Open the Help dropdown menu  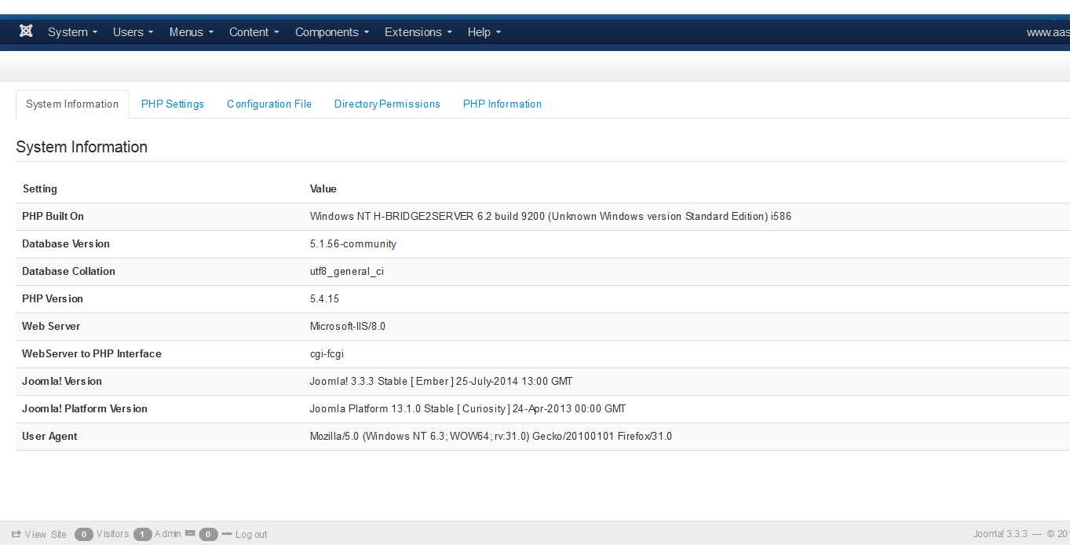[x=484, y=32]
